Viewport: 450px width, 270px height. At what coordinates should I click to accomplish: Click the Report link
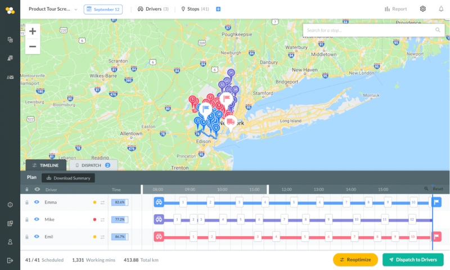pyautogui.click(x=399, y=9)
